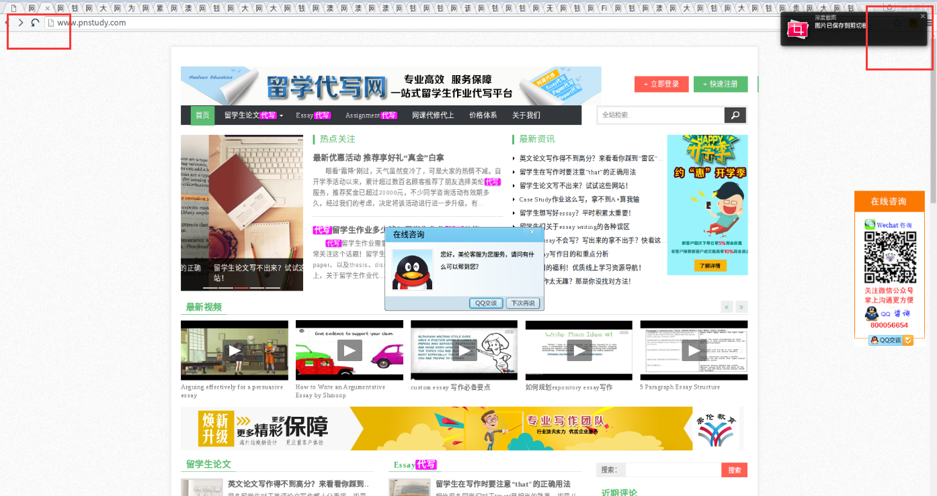Open lower article 留学生在写作时要注意that
This screenshot has height=496, width=937.
[x=503, y=484]
